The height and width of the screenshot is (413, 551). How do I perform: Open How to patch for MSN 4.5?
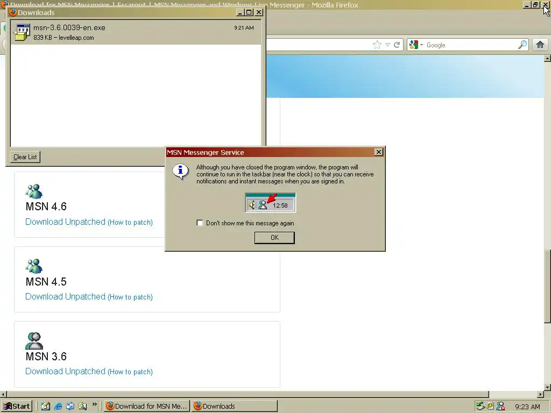click(x=130, y=297)
